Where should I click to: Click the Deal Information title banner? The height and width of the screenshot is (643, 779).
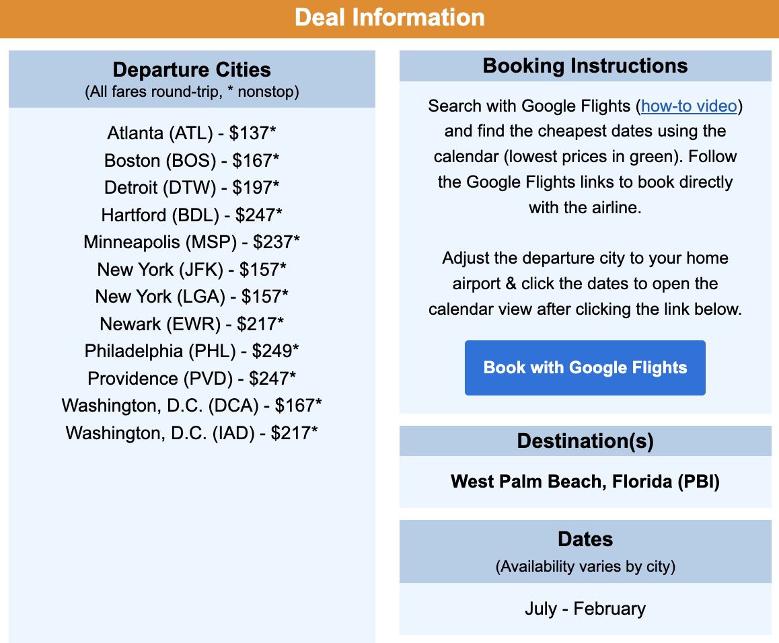(x=389, y=17)
